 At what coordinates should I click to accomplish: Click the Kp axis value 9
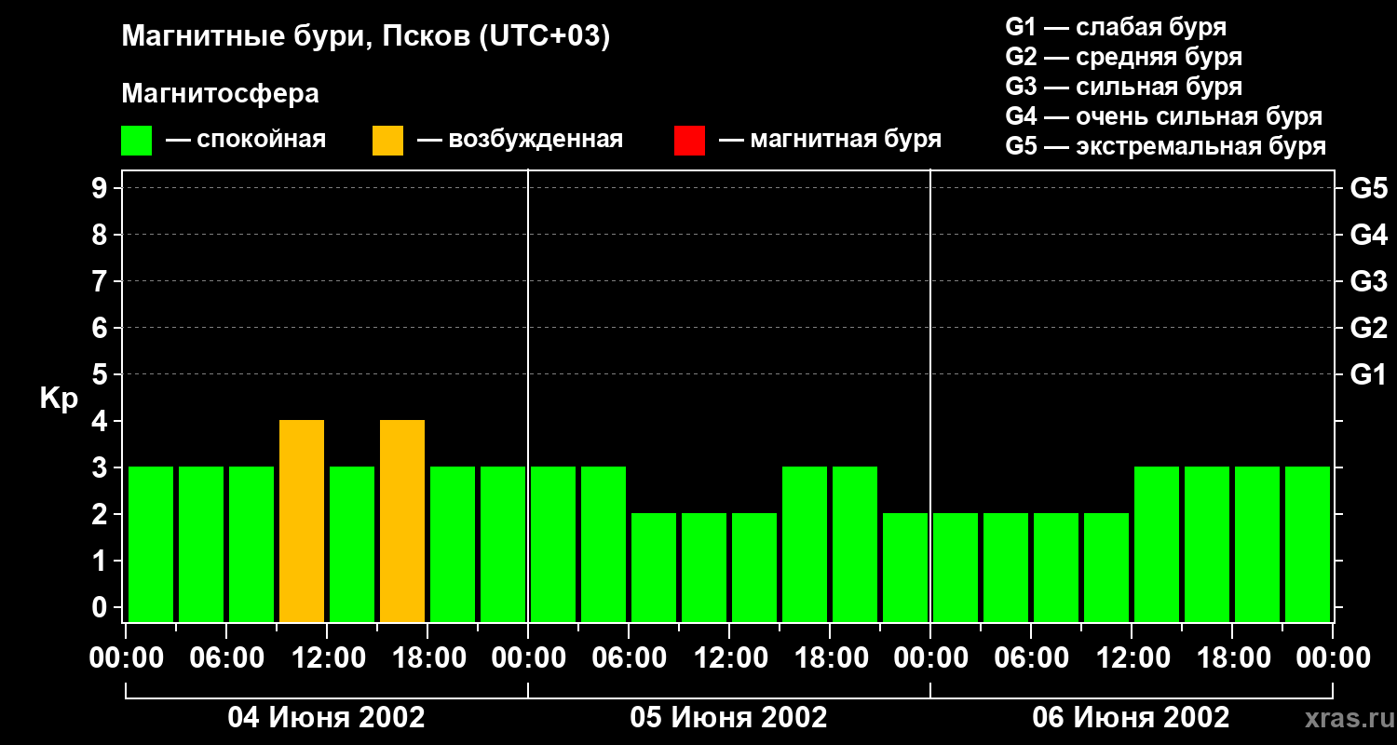pyautogui.click(x=102, y=189)
